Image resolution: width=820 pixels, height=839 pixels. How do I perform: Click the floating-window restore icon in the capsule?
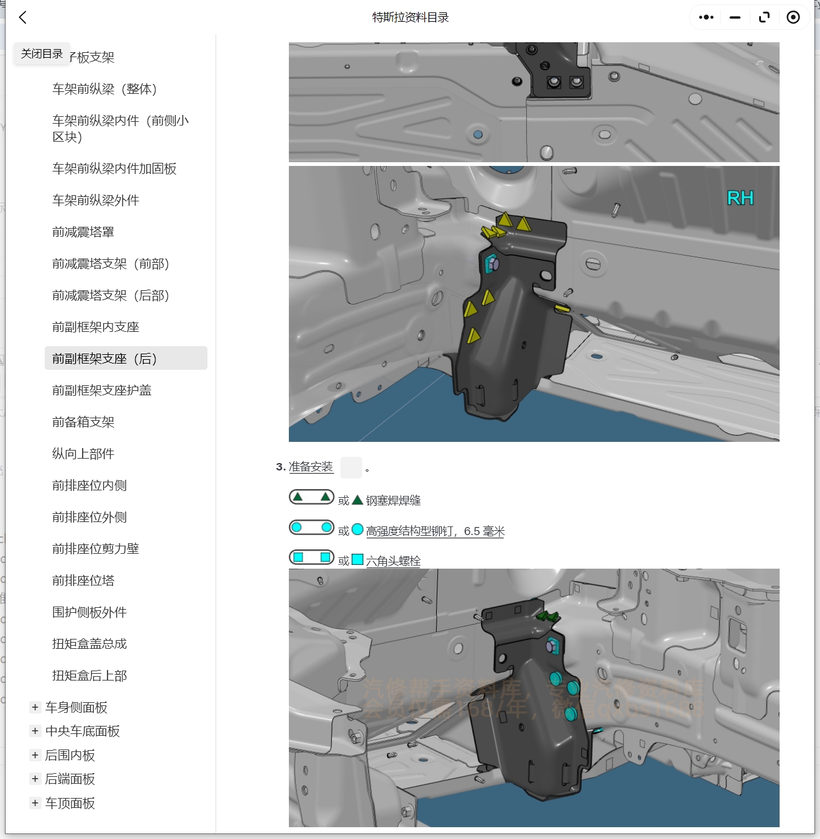[x=763, y=17]
